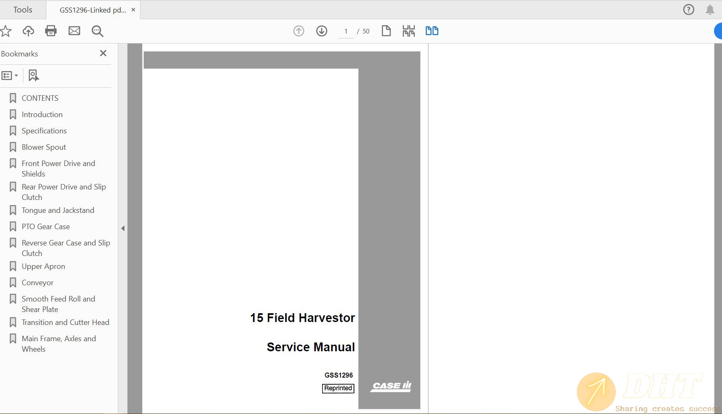
Task: Click the page number input field
Action: coord(346,31)
